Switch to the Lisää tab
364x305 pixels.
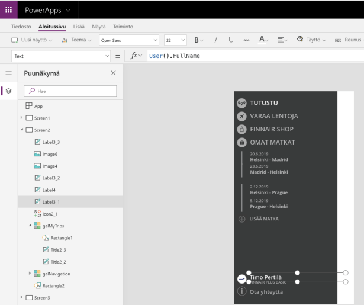pos(79,27)
